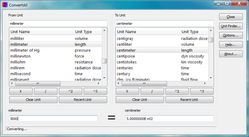
Task: Click the From Unit vertical scrollbar thumb
Action: (x=105, y=61)
